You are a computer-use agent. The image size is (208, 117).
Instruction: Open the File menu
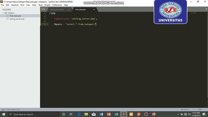(x=2, y=5)
